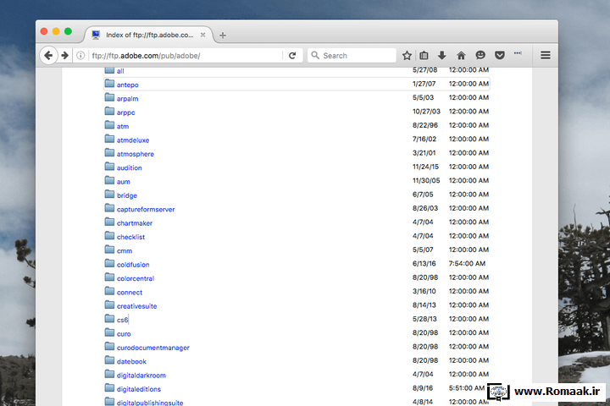Open the cmm folder link

125,251
